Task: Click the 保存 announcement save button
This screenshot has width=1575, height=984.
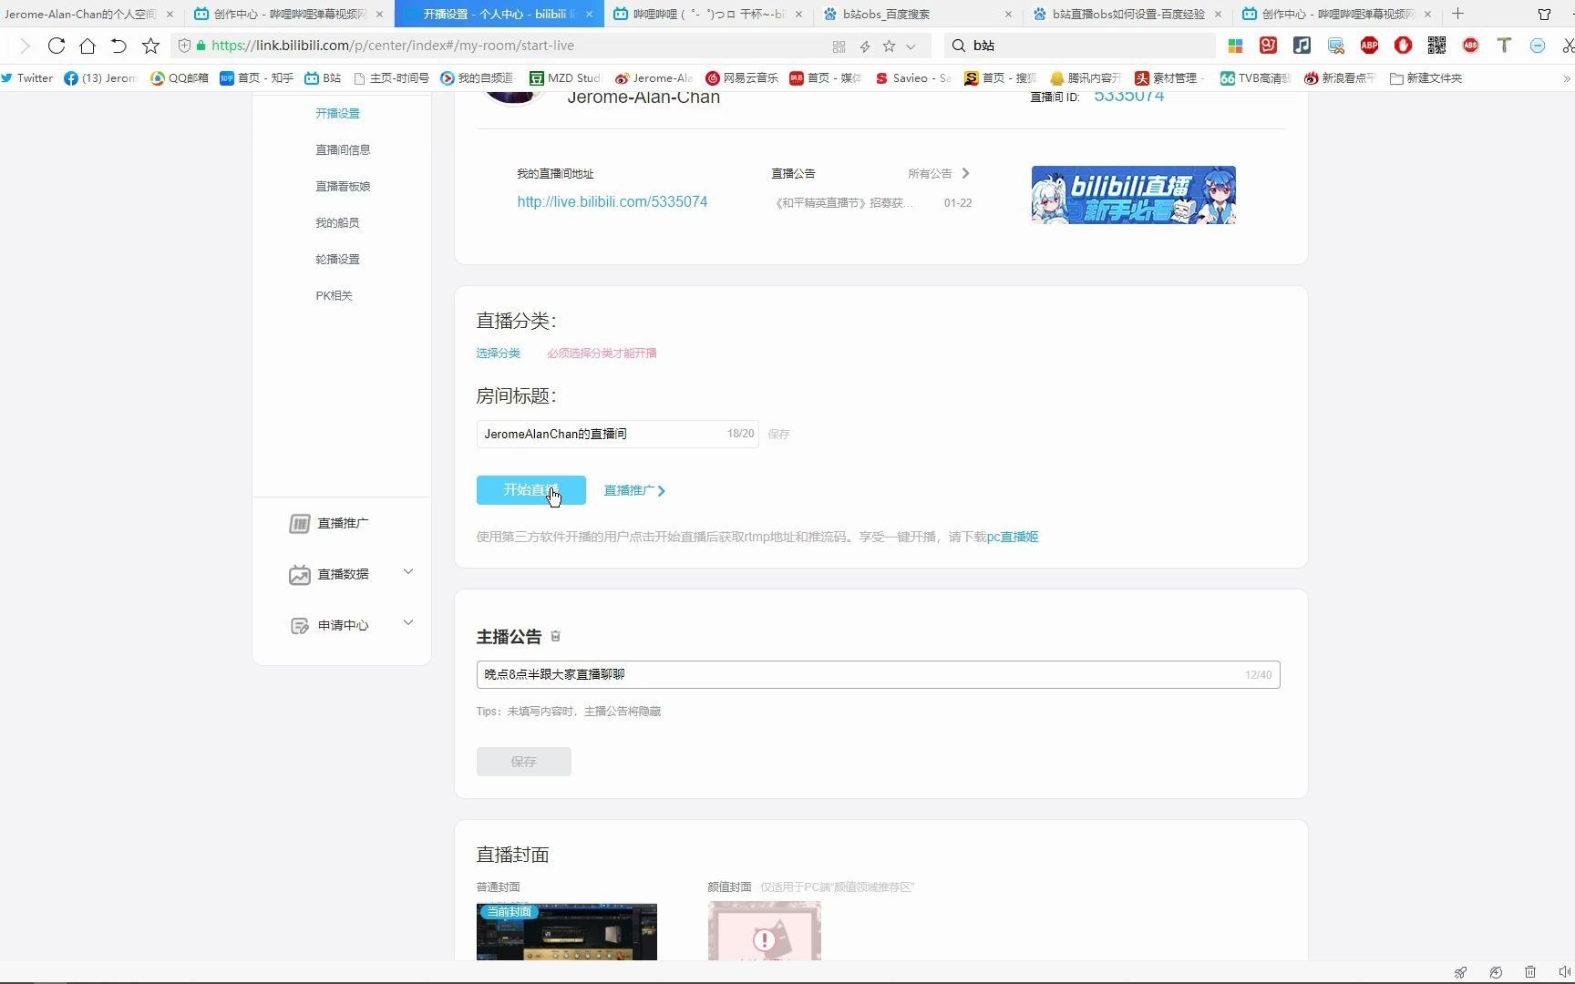Action: 524,762
